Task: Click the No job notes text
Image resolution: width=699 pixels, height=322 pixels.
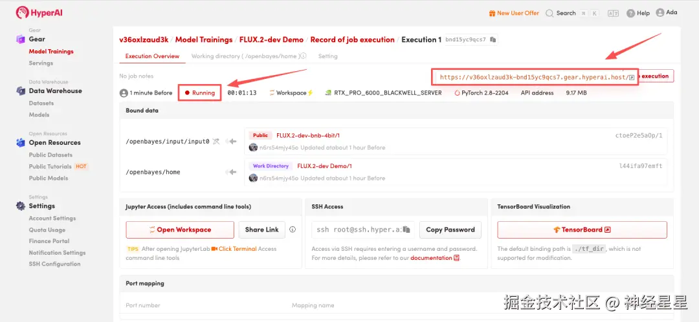Action: pyautogui.click(x=137, y=76)
